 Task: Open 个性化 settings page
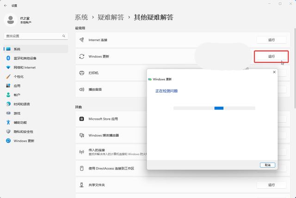(x=18, y=76)
